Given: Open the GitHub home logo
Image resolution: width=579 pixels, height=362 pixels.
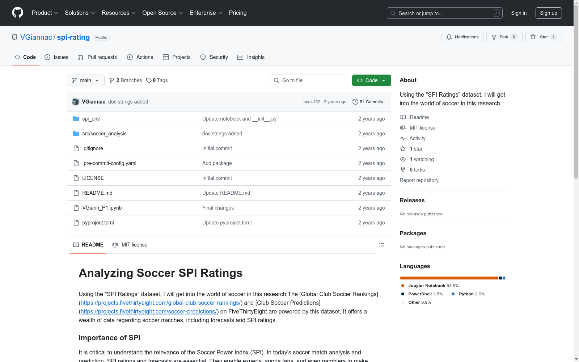Looking at the screenshot, I should (x=17, y=13).
